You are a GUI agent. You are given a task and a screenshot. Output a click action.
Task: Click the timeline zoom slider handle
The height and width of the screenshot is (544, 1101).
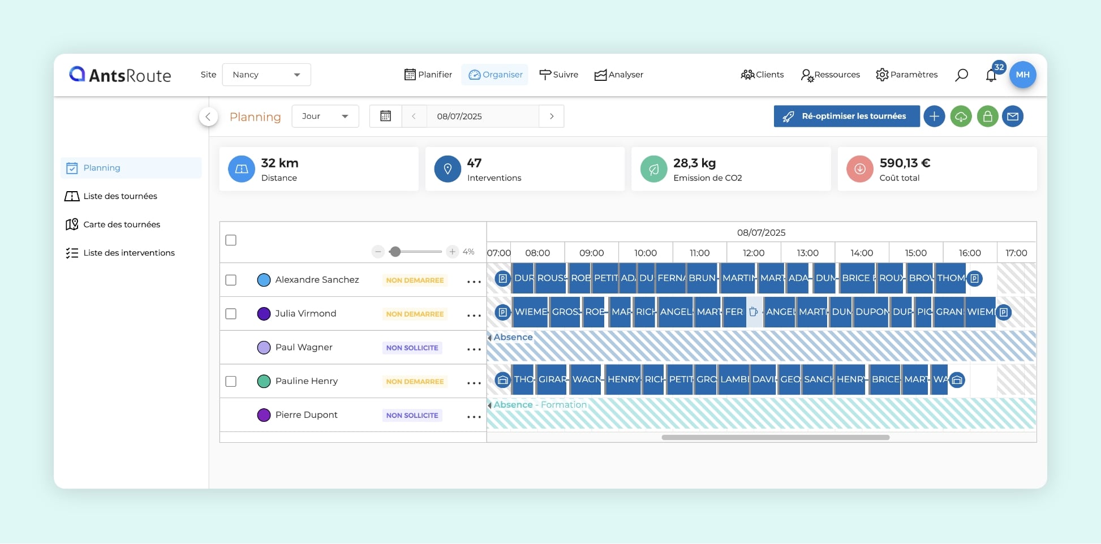pyautogui.click(x=395, y=252)
